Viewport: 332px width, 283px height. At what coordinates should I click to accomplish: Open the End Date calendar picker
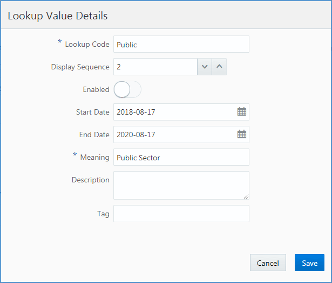(x=242, y=135)
